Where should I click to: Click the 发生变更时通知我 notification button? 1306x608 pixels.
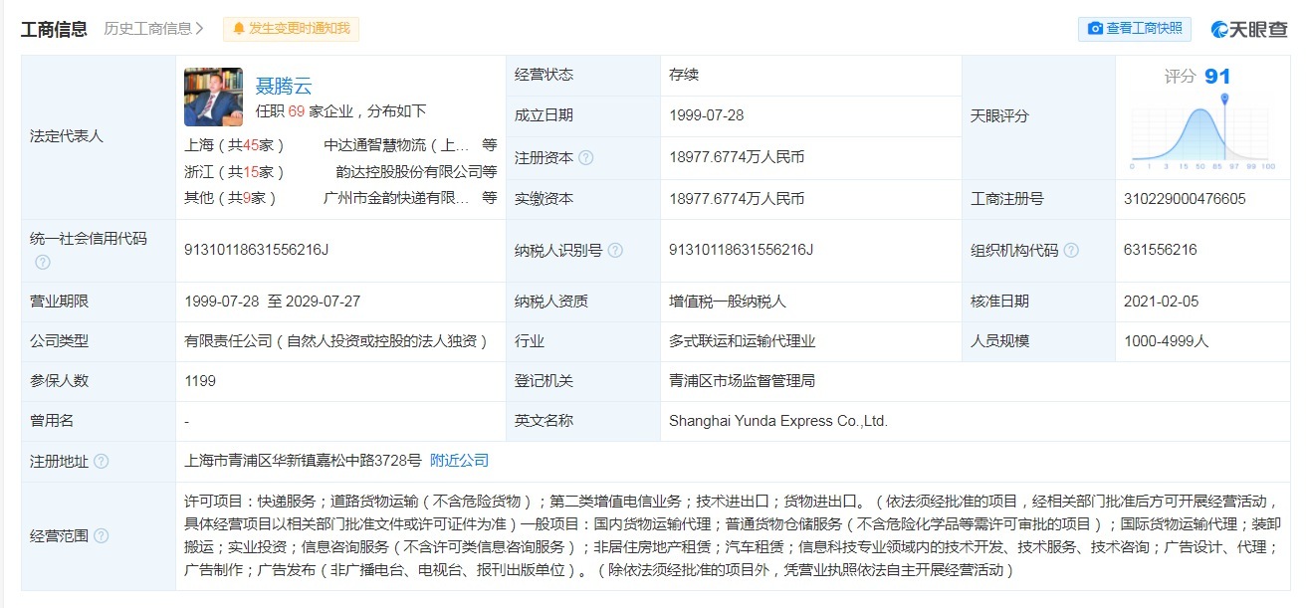coord(291,29)
